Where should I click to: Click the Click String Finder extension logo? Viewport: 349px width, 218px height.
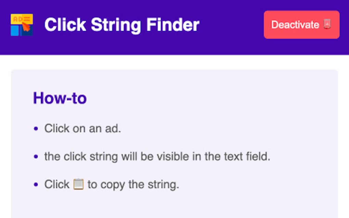click(x=22, y=24)
